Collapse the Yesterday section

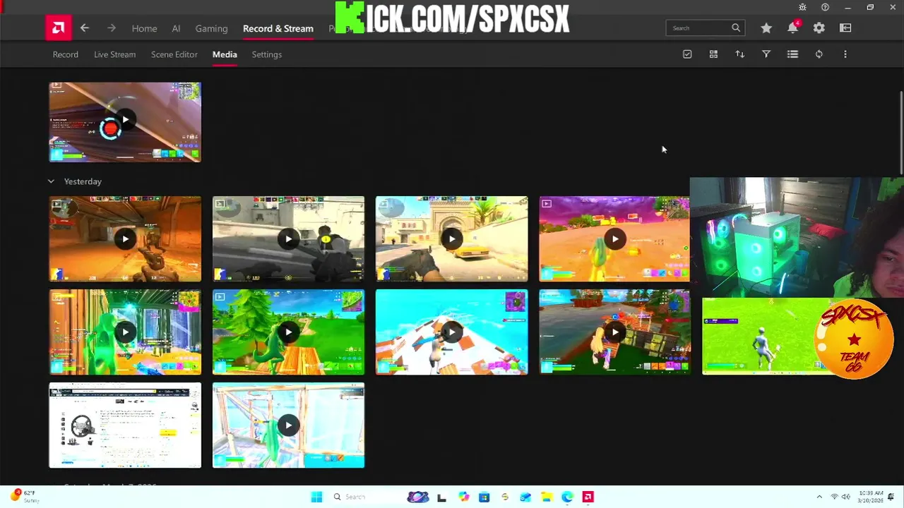[51, 181]
